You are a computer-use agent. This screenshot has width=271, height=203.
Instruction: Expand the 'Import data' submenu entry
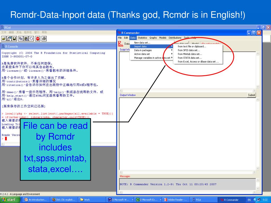click(x=152, y=47)
